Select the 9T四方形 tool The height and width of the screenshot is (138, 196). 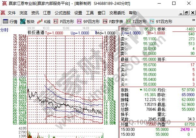(161, 21)
